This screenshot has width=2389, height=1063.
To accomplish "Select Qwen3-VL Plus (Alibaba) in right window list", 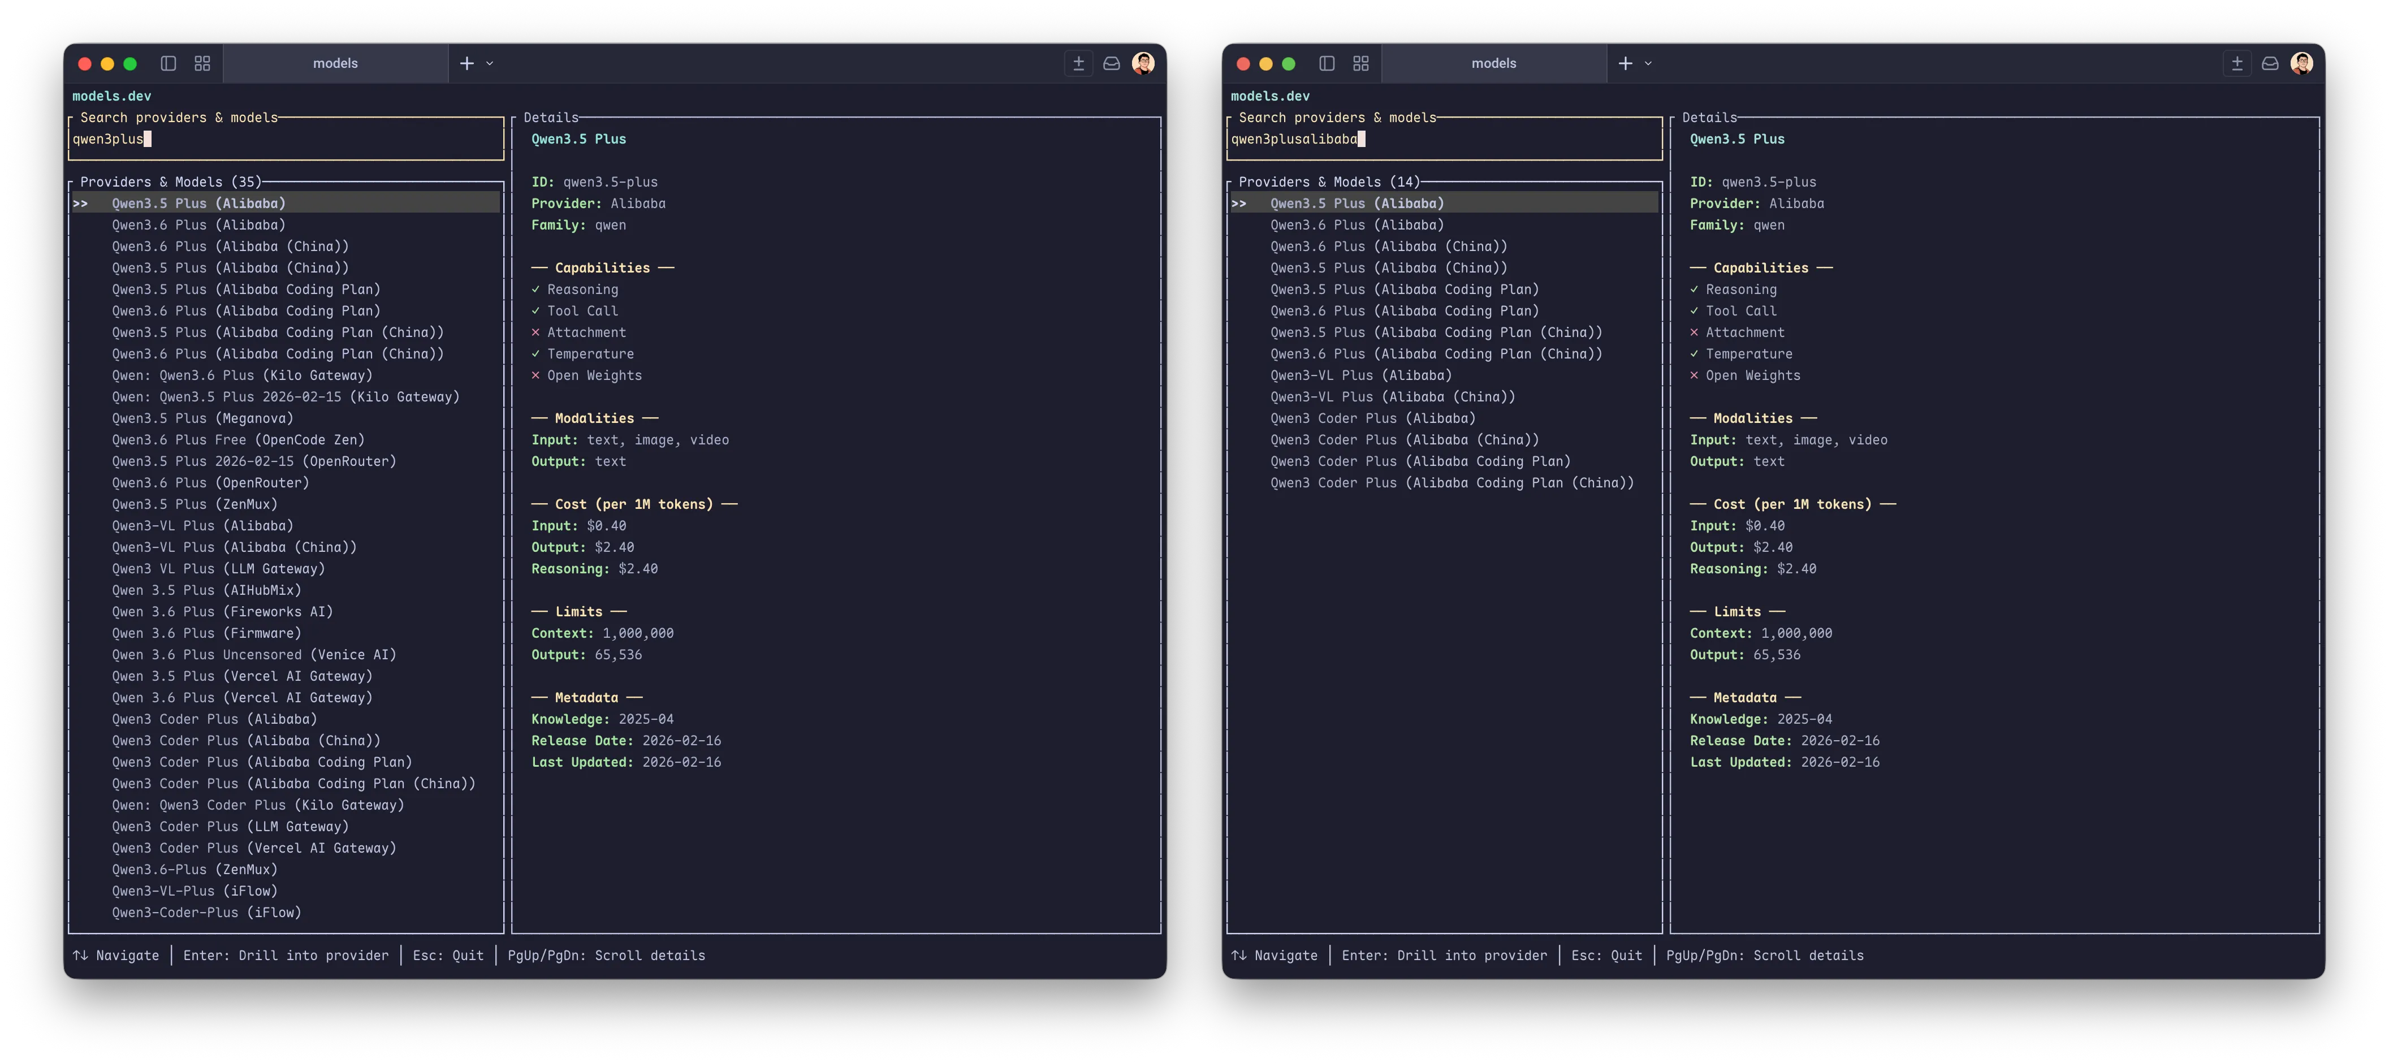I will pos(1360,375).
